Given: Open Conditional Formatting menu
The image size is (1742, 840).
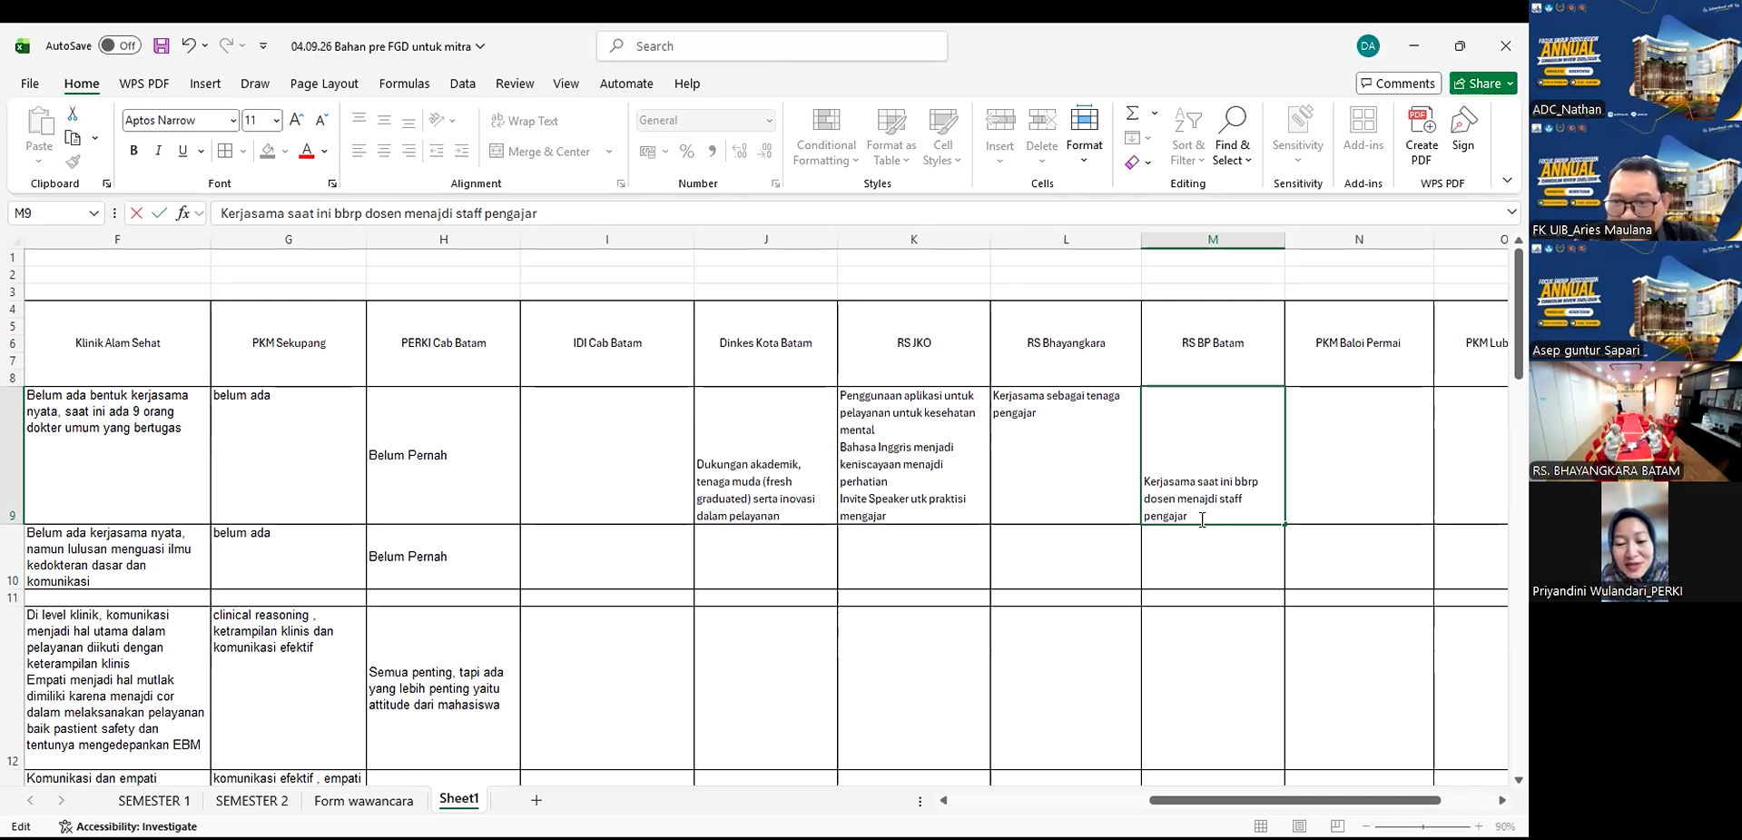Looking at the screenshot, I should pyautogui.click(x=826, y=138).
